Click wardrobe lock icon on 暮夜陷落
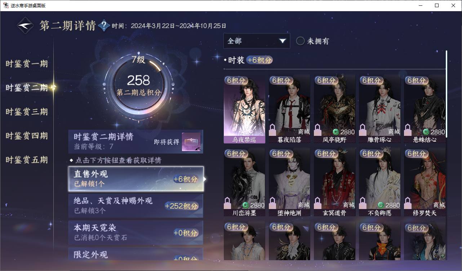This screenshot has height=271, width=462. click(272, 130)
